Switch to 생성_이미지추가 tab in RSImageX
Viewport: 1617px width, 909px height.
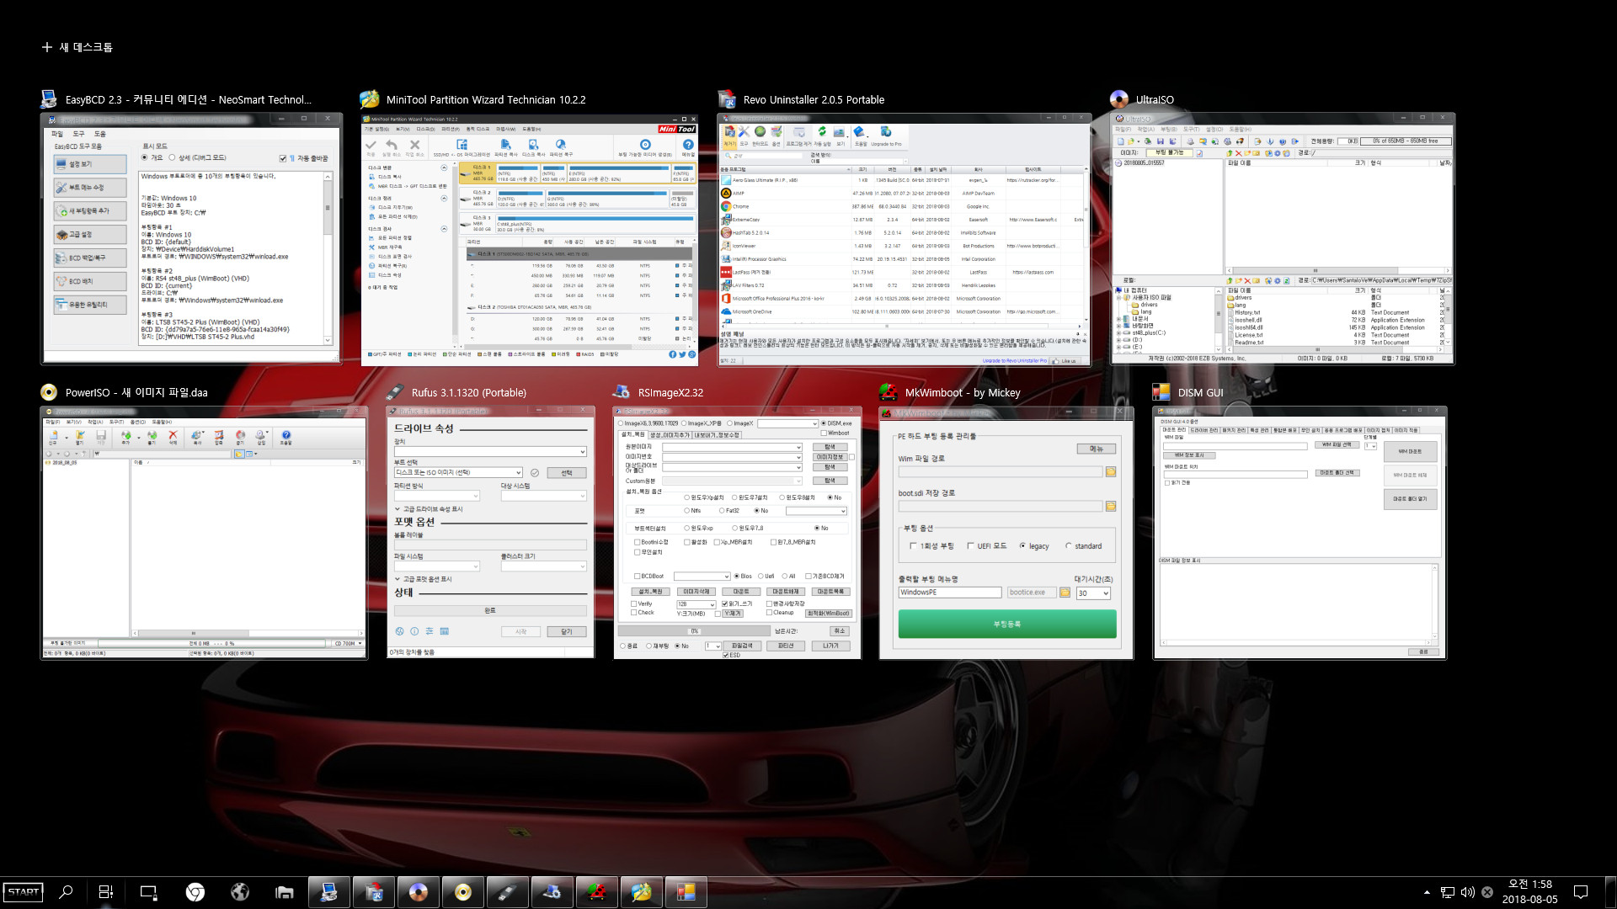tap(669, 435)
